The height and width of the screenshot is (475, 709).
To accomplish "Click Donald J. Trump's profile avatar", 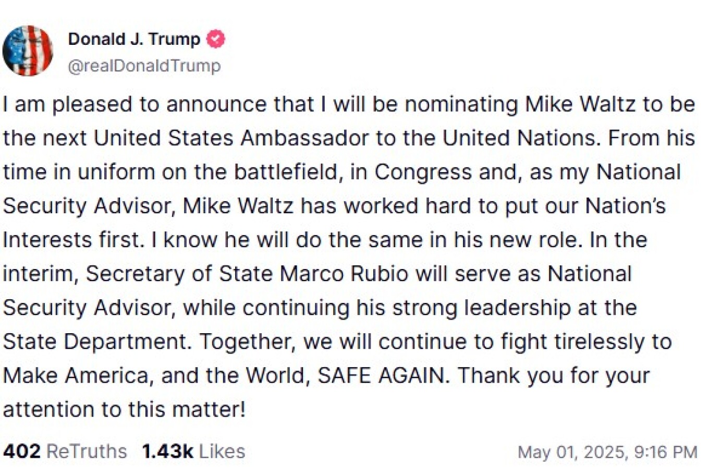I will point(28,51).
